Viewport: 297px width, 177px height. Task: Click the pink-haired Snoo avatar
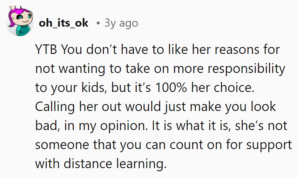click(x=20, y=22)
